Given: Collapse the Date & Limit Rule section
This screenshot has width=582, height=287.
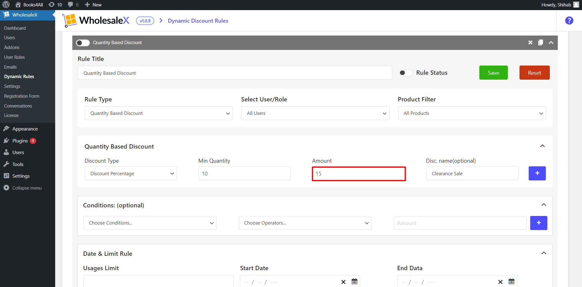Looking at the screenshot, I should tap(544, 253).
